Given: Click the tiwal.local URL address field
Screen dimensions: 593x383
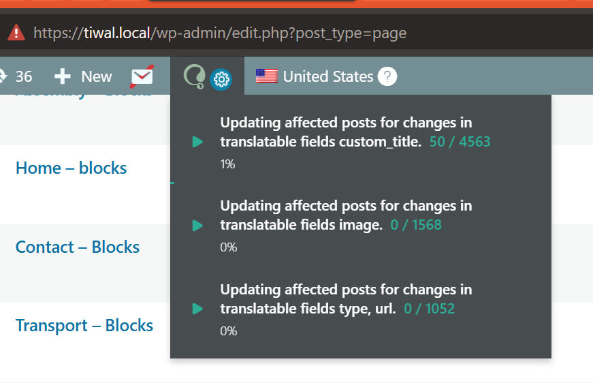Looking at the screenshot, I should (219, 33).
